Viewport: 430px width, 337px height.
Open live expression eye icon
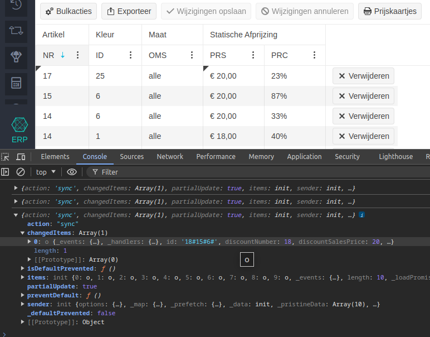tap(72, 172)
